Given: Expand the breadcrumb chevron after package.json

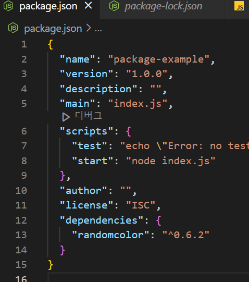Looking at the screenshot, I should [89, 28].
